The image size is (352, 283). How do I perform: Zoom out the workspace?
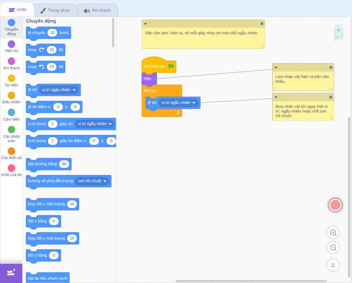[x=333, y=248]
